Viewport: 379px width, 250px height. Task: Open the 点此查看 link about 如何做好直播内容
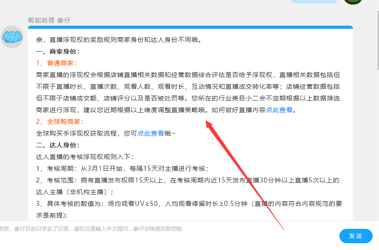coord(279,110)
